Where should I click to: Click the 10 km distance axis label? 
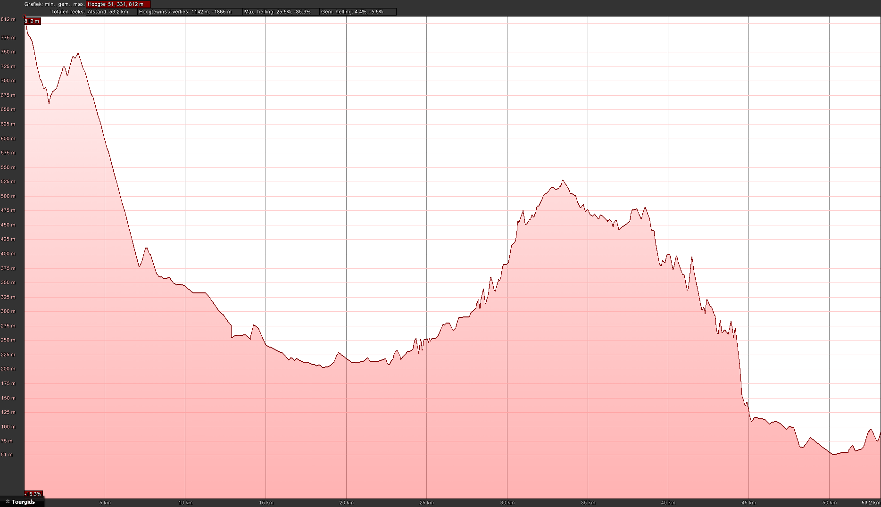(x=185, y=503)
